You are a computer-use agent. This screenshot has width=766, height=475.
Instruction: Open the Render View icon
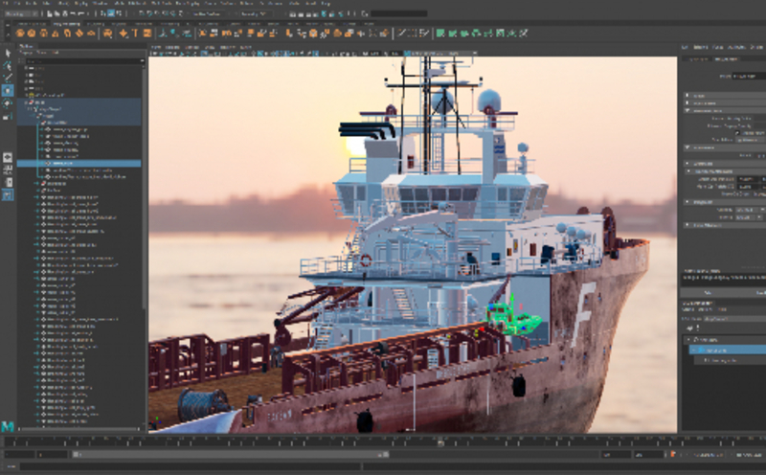click(x=293, y=13)
